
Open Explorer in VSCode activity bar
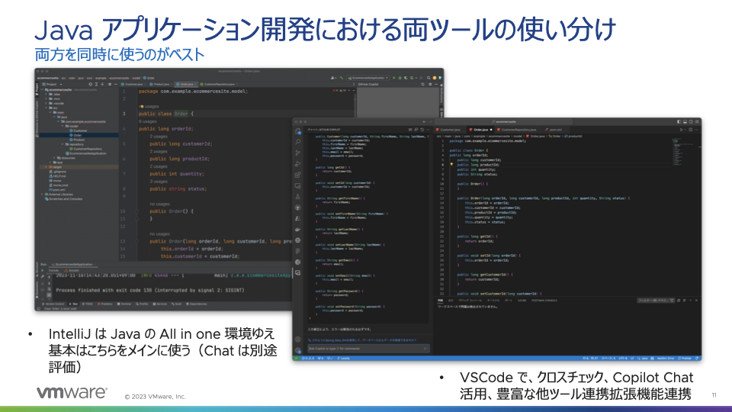298,131
